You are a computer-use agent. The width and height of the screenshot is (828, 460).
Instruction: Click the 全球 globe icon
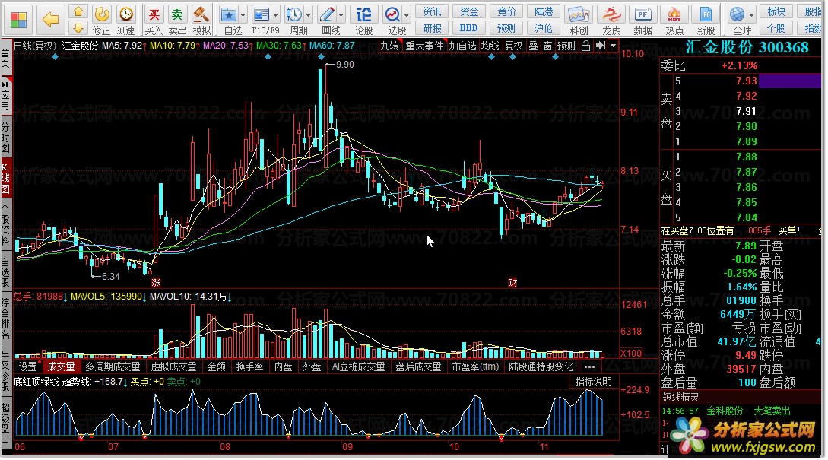point(738,20)
